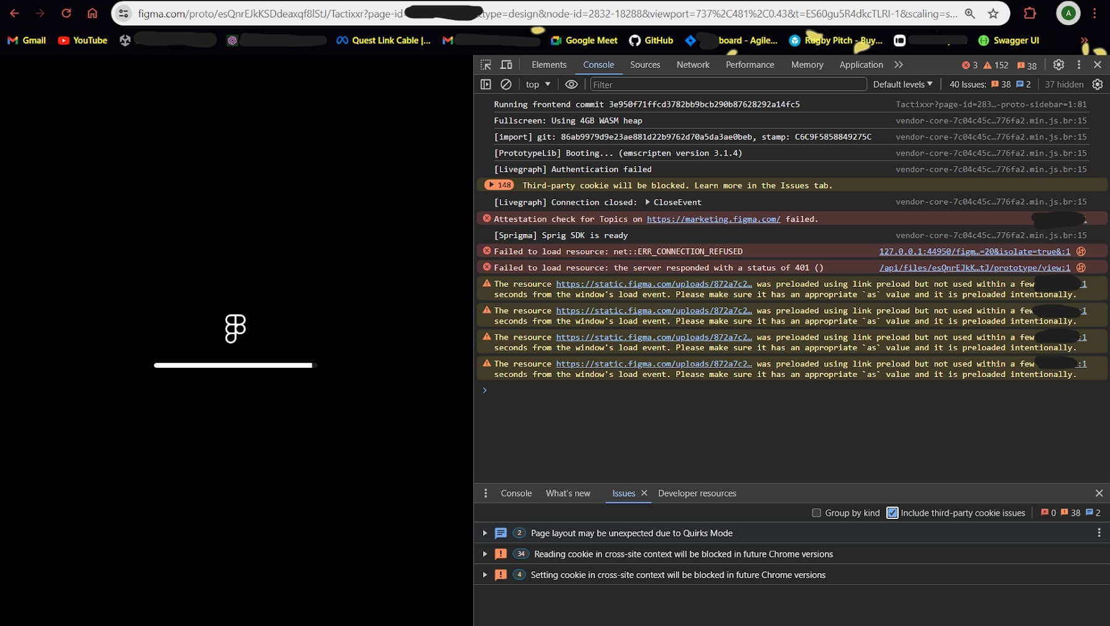Open the drawer three-dot menu
Screen dimensions: 1110x626
click(486, 493)
